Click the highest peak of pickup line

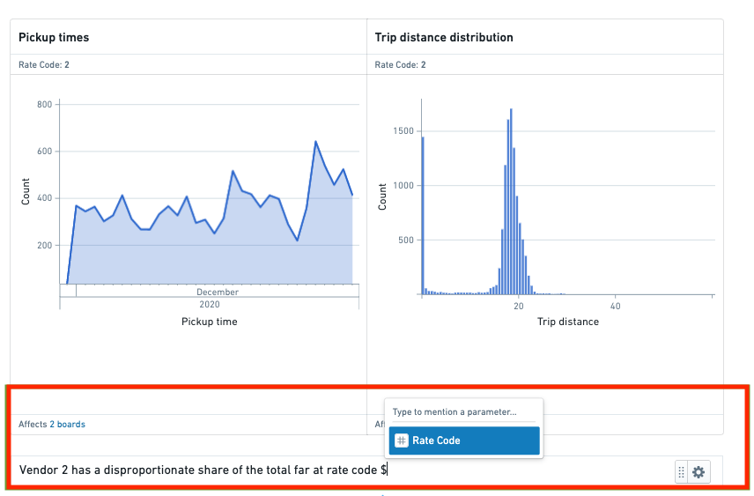pyautogui.click(x=315, y=142)
